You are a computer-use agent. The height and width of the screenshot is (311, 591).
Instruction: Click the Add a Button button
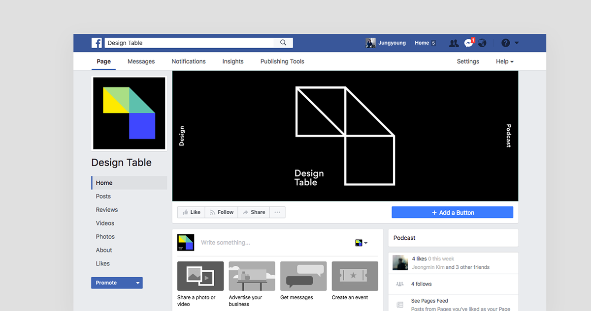[x=452, y=213]
